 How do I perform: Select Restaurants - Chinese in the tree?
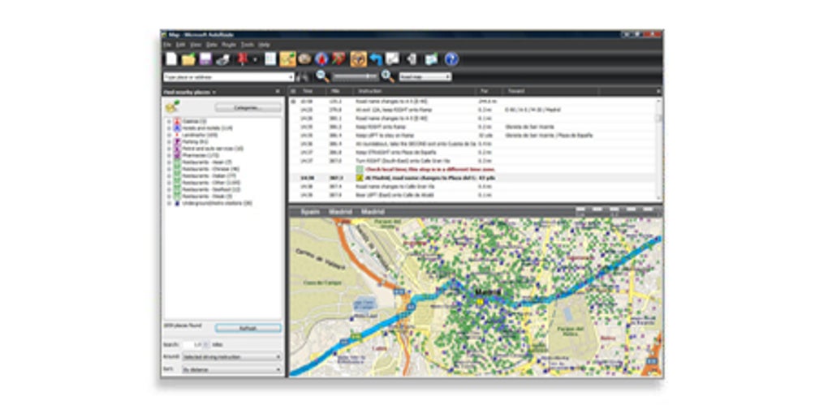click(x=210, y=169)
